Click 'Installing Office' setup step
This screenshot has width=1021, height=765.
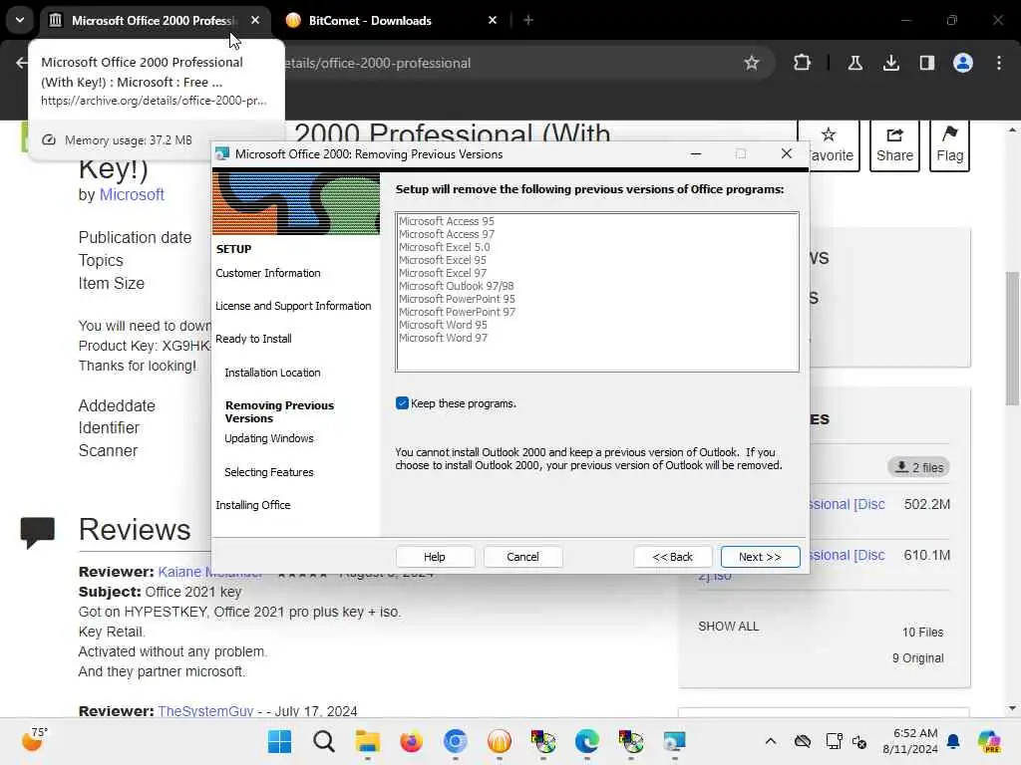252,505
